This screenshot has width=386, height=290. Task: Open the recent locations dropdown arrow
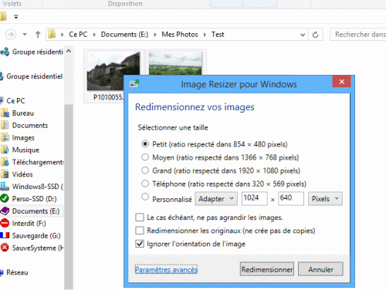(x=25, y=34)
